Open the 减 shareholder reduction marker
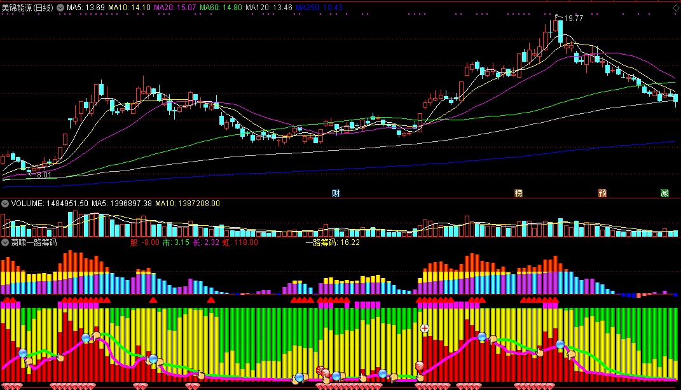The width and height of the screenshot is (681, 390). pyautogui.click(x=664, y=193)
